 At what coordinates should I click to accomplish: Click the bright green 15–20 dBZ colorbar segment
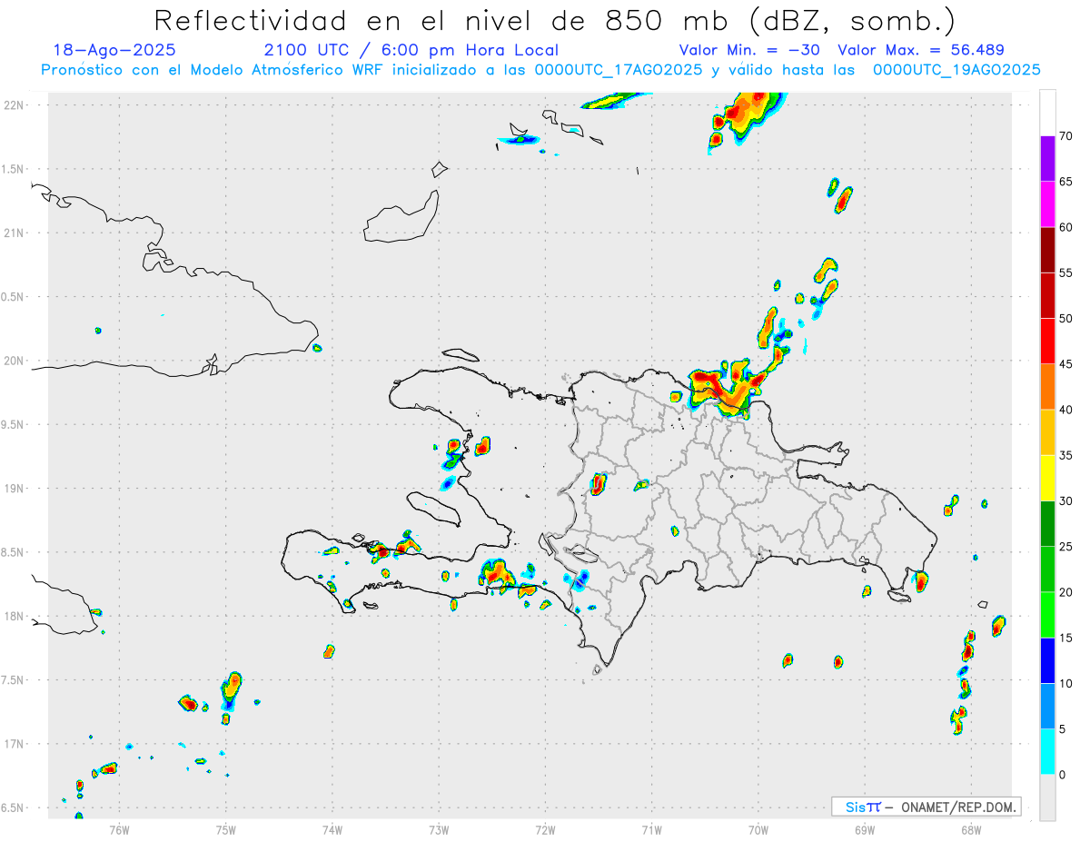point(1047,615)
